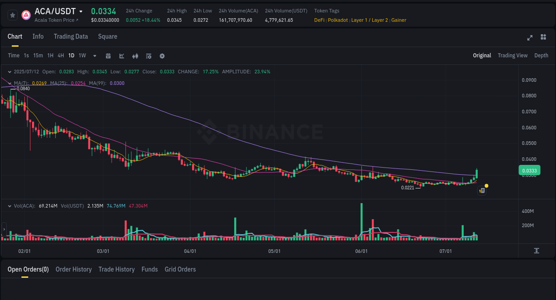
Task: Select the 1W timeframe
Action: click(x=82, y=56)
